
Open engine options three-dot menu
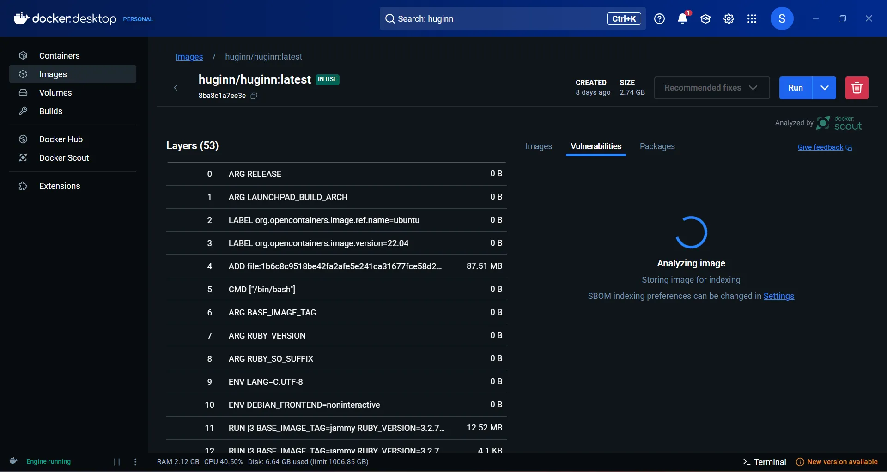pos(135,462)
